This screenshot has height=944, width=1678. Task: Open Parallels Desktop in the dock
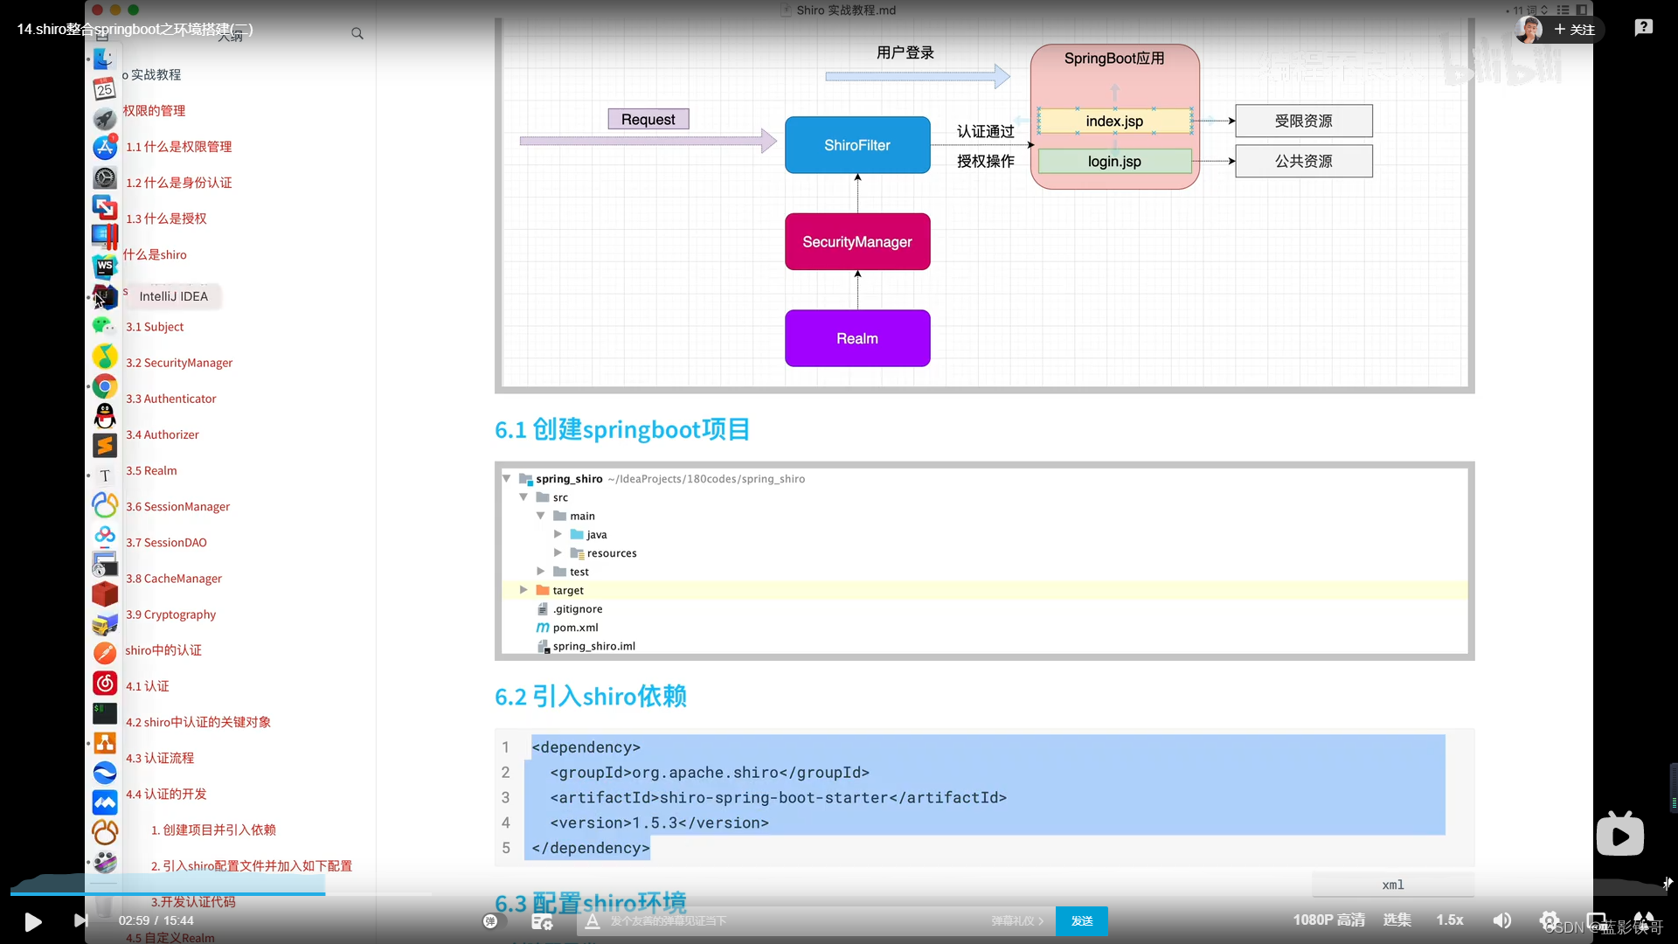[x=105, y=237]
